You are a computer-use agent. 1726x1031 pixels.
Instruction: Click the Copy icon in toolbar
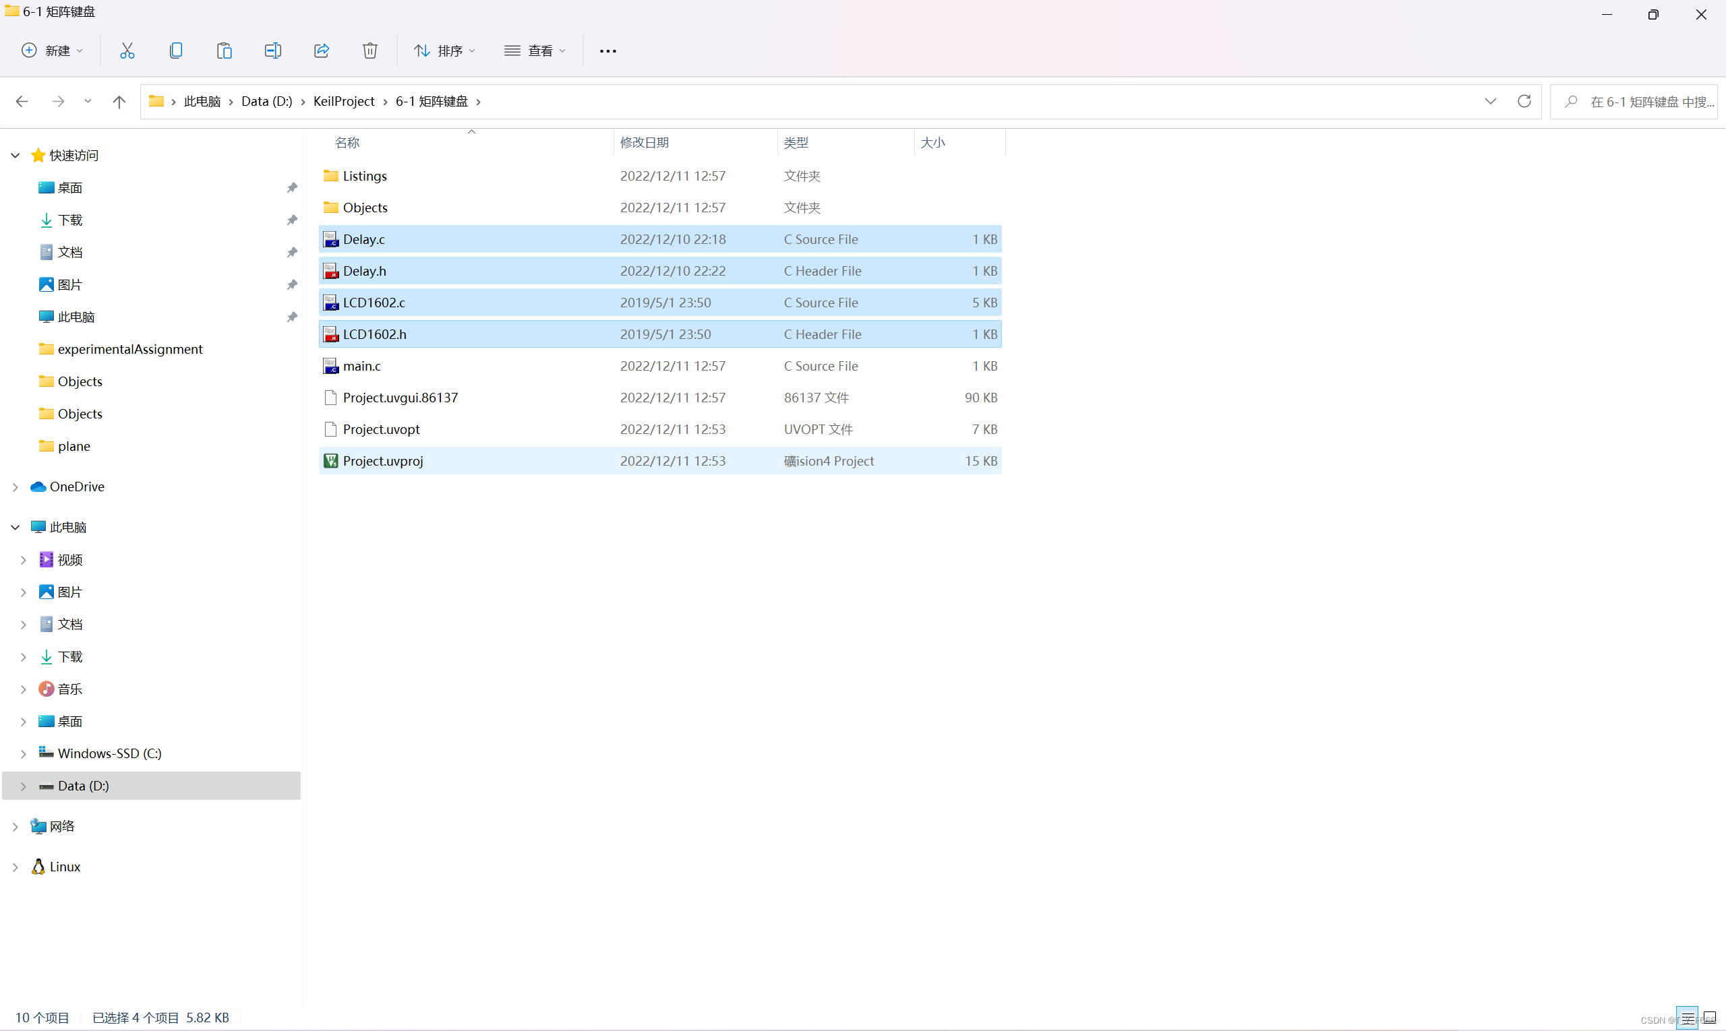click(176, 51)
